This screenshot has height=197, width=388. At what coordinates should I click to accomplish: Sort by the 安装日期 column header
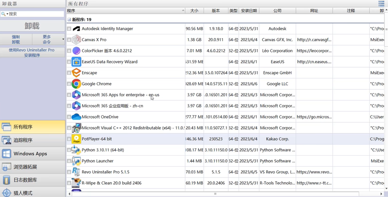point(249,11)
